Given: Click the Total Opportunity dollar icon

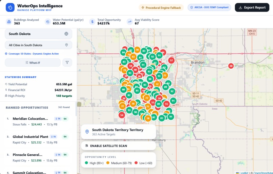Looking at the screenshot, I should 92,22.
